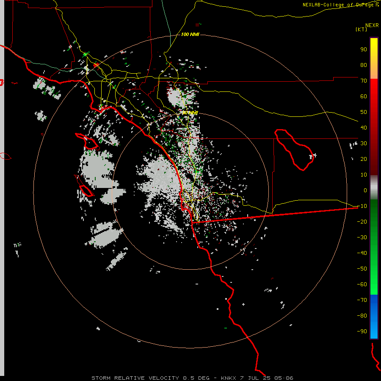
Task: Click the red outbound segment of the velocity scale
Action: (374, 127)
